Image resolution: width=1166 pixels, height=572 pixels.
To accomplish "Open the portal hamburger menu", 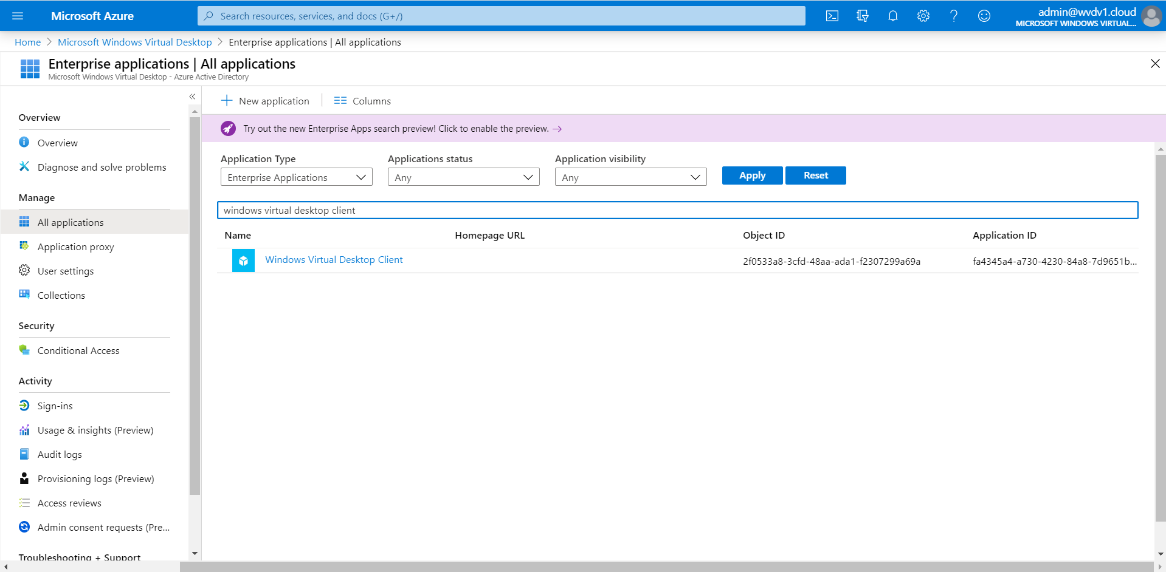I will tap(18, 16).
